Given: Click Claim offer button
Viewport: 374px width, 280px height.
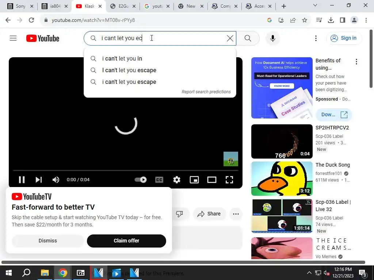Looking at the screenshot, I should click(126, 241).
